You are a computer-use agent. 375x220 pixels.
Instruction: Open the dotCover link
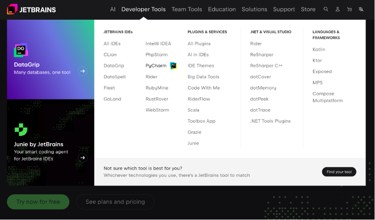(261, 77)
